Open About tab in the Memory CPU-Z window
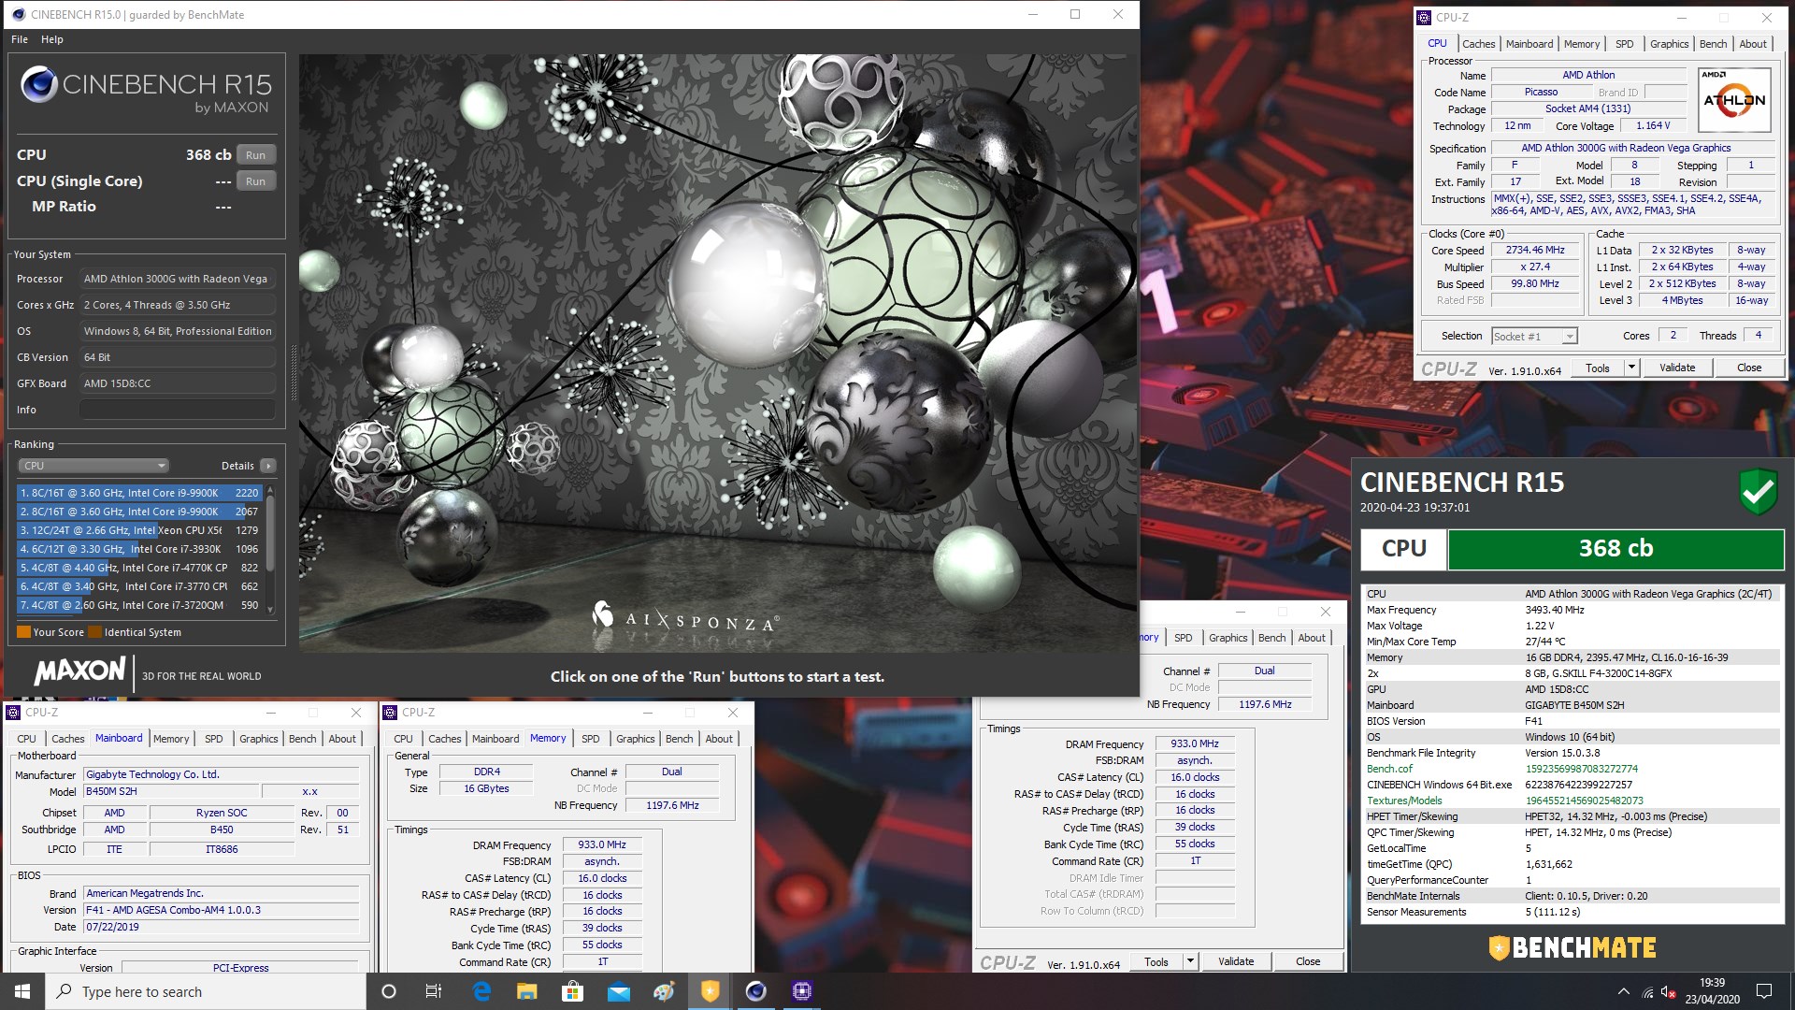Viewport: 1795px width, 1010px height. point(719,739)
